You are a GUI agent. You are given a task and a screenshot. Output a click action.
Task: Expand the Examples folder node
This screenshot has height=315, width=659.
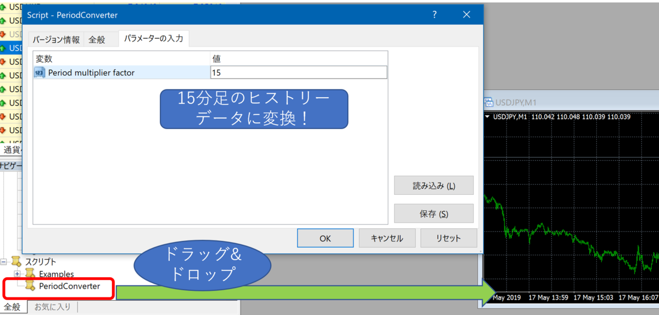click(x=18, y=274)
